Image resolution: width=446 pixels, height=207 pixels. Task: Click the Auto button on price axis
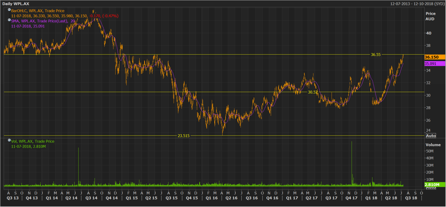[x=431, y=136]
